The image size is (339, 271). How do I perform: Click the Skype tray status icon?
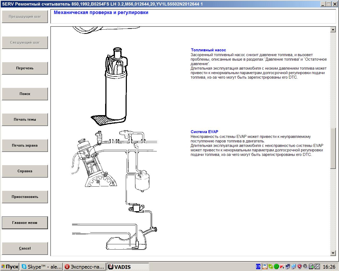[270, 267]
